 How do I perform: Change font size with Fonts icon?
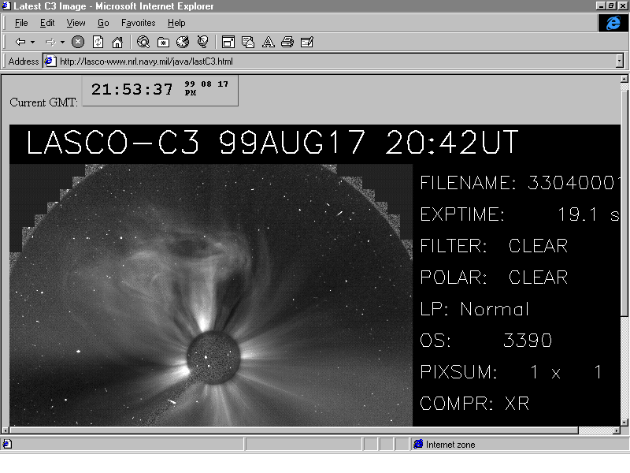pyautogui.click(x=268, y=42)
